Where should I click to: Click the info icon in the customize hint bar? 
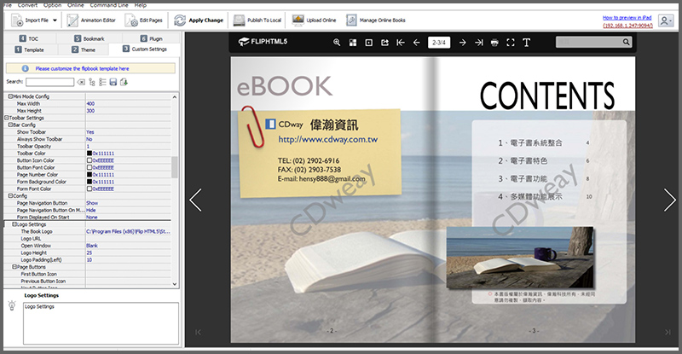(x=26, y=68)
